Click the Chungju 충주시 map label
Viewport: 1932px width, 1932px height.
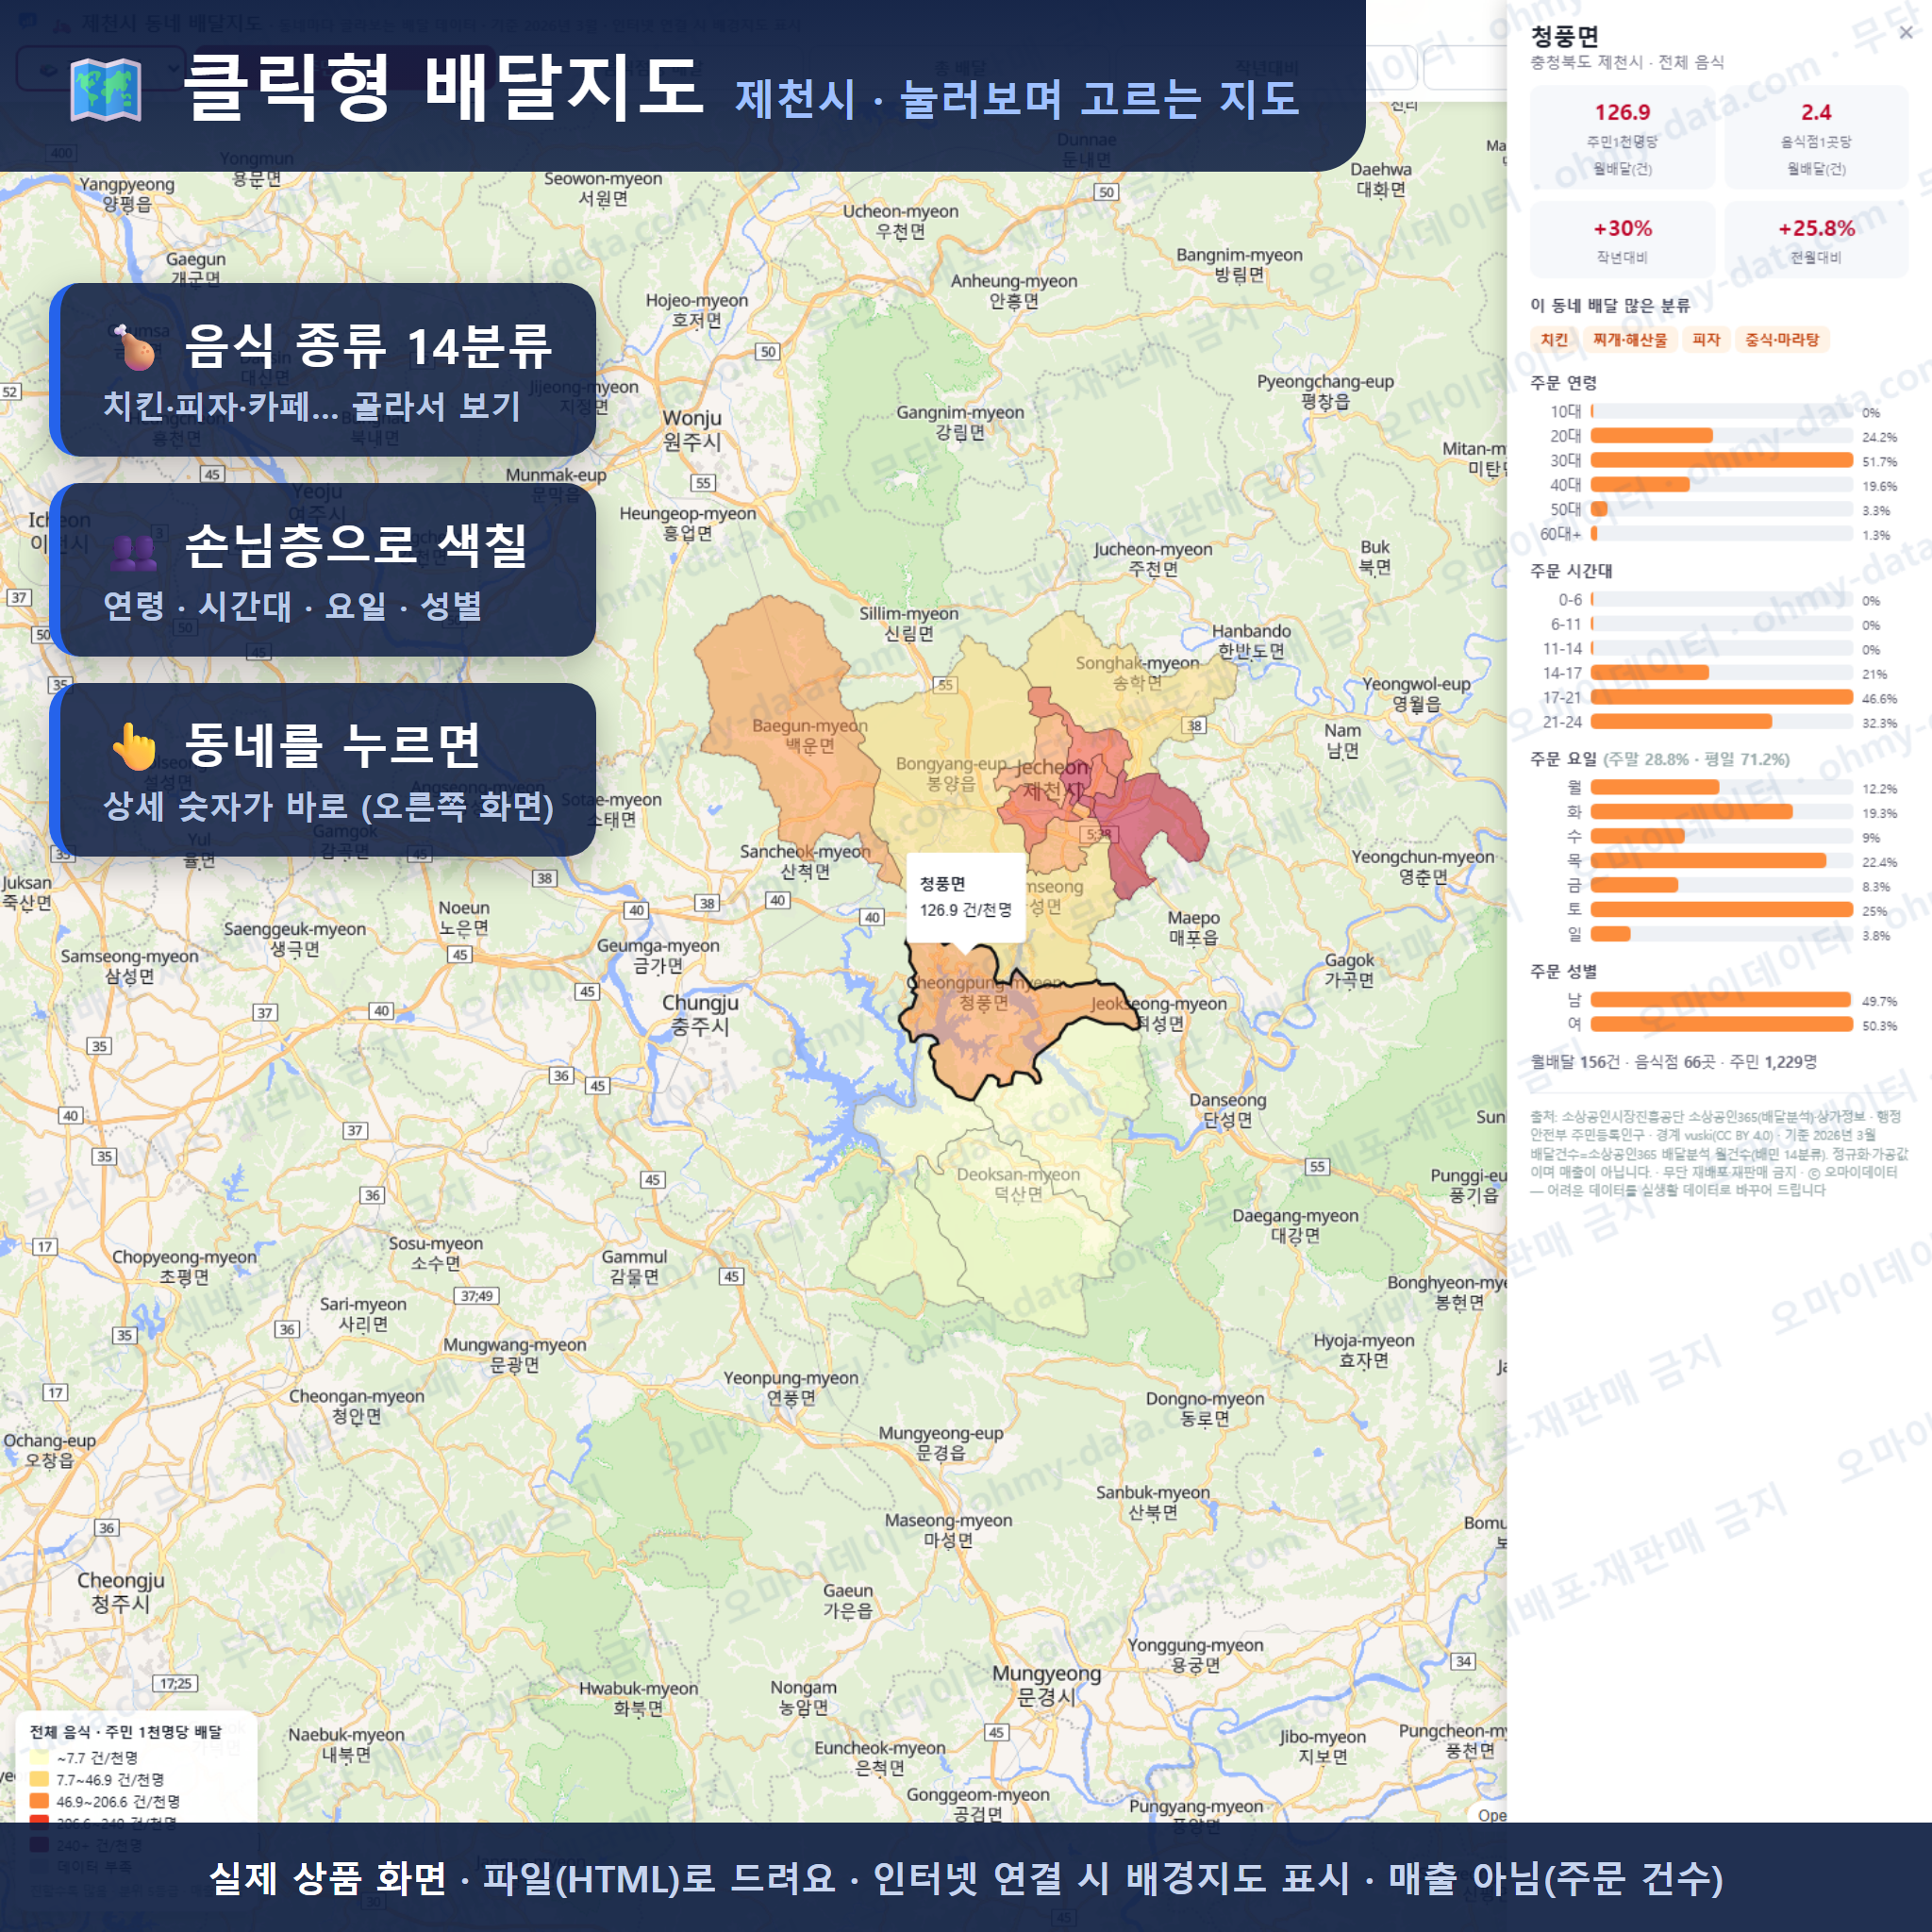700,1014
